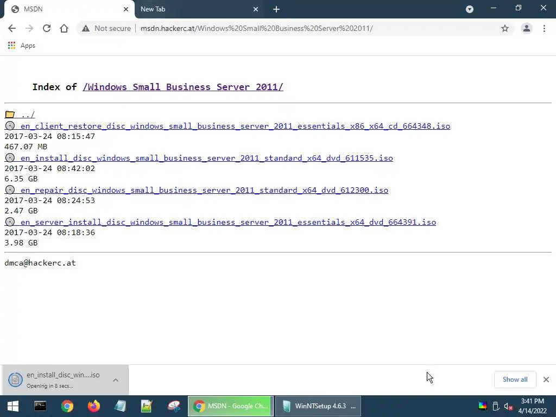The image size is (556, 417).
Task: Click the tab search dropdown arrow
Action: click(x=470, y=9)
